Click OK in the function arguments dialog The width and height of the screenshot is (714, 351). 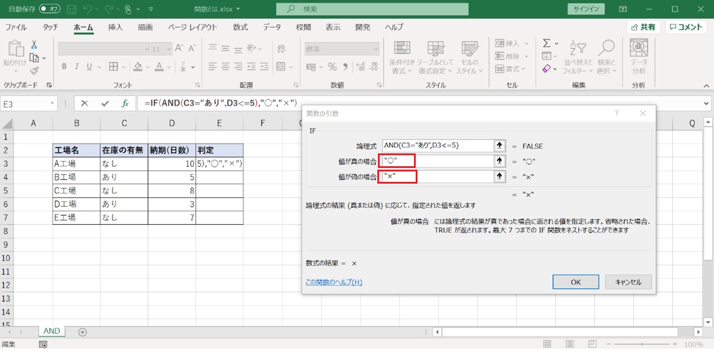coord(576,282)
